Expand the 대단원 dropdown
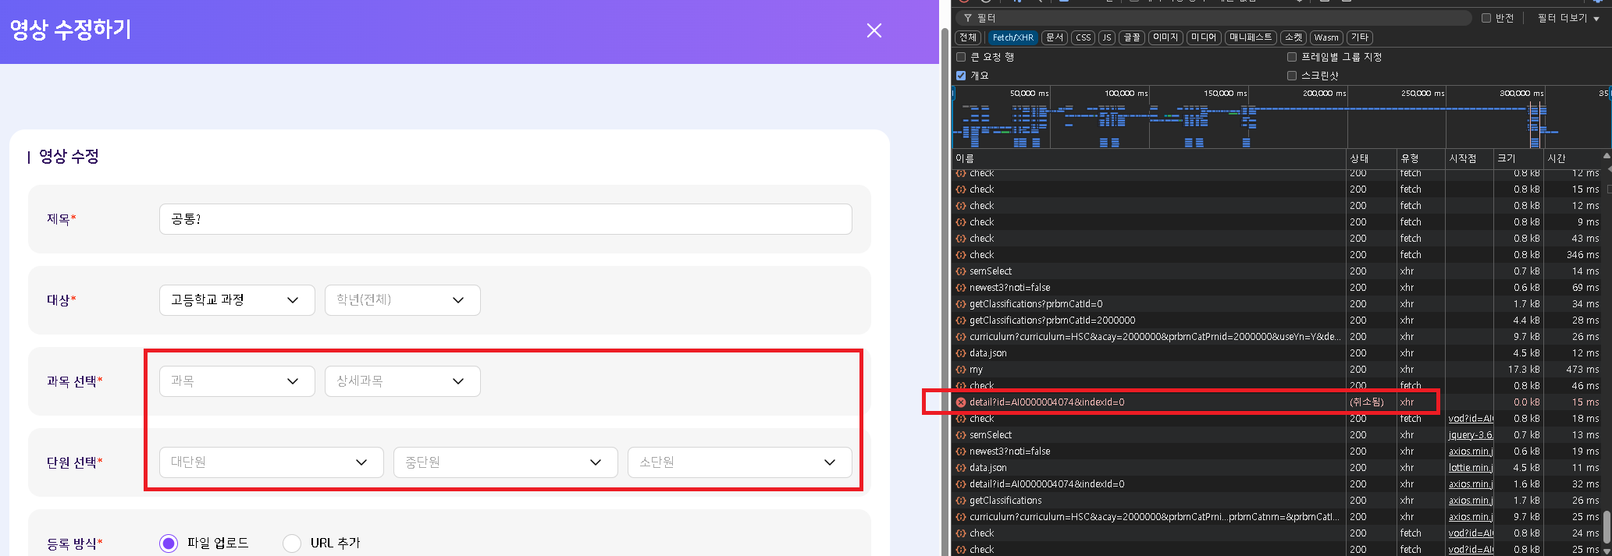Viewport: 1612px width, 556px height. click(271, 462)
